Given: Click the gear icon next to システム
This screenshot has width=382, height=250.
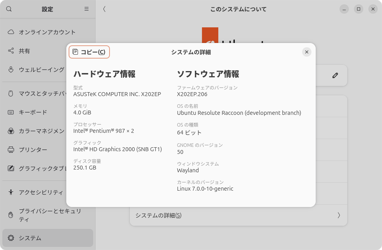Looking at the screenshot, I should click(11, 238).
